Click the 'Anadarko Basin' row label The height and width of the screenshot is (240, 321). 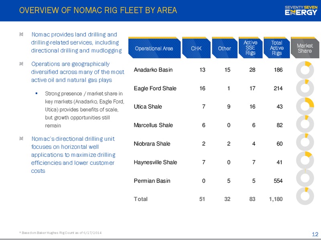(x=153, y=70)
